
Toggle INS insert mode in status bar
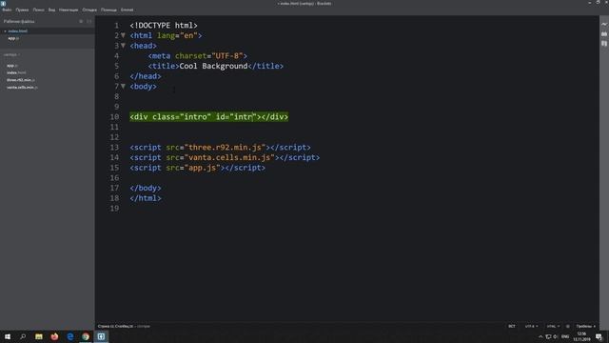click(512, 326)
